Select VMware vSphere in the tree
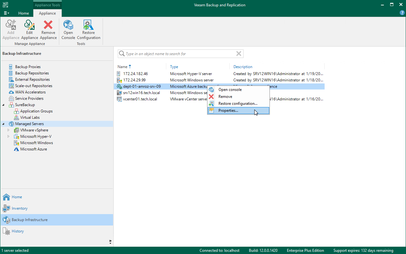 (x=34, y=130)
